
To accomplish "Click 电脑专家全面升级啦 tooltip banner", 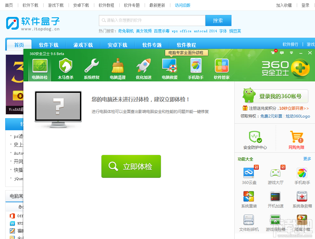I will point(186,53).
